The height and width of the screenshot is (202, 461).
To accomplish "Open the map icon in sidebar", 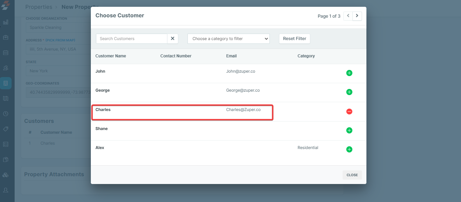I will coord(6,98).
